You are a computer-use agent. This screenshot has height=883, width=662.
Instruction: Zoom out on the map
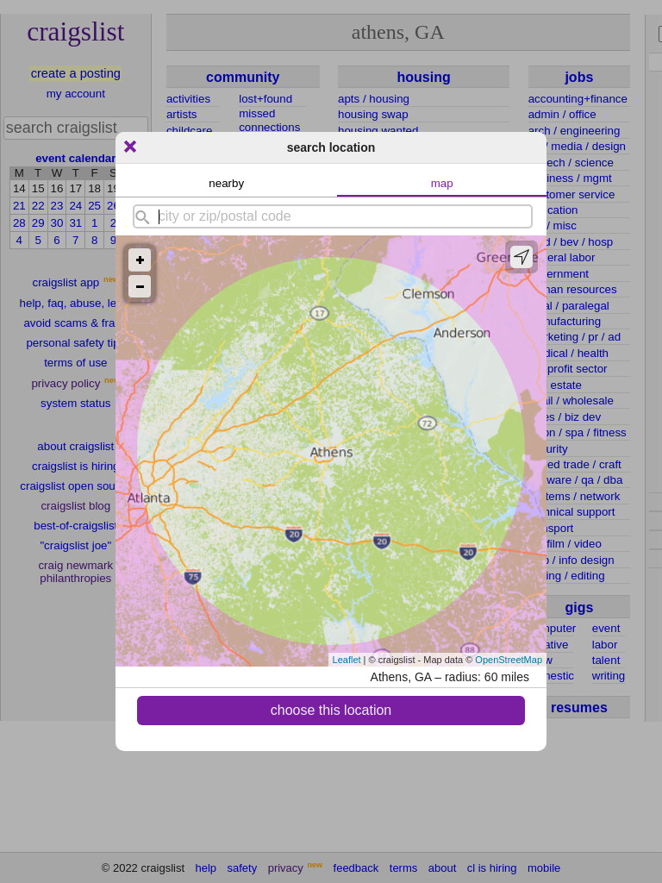coord(140,286)
